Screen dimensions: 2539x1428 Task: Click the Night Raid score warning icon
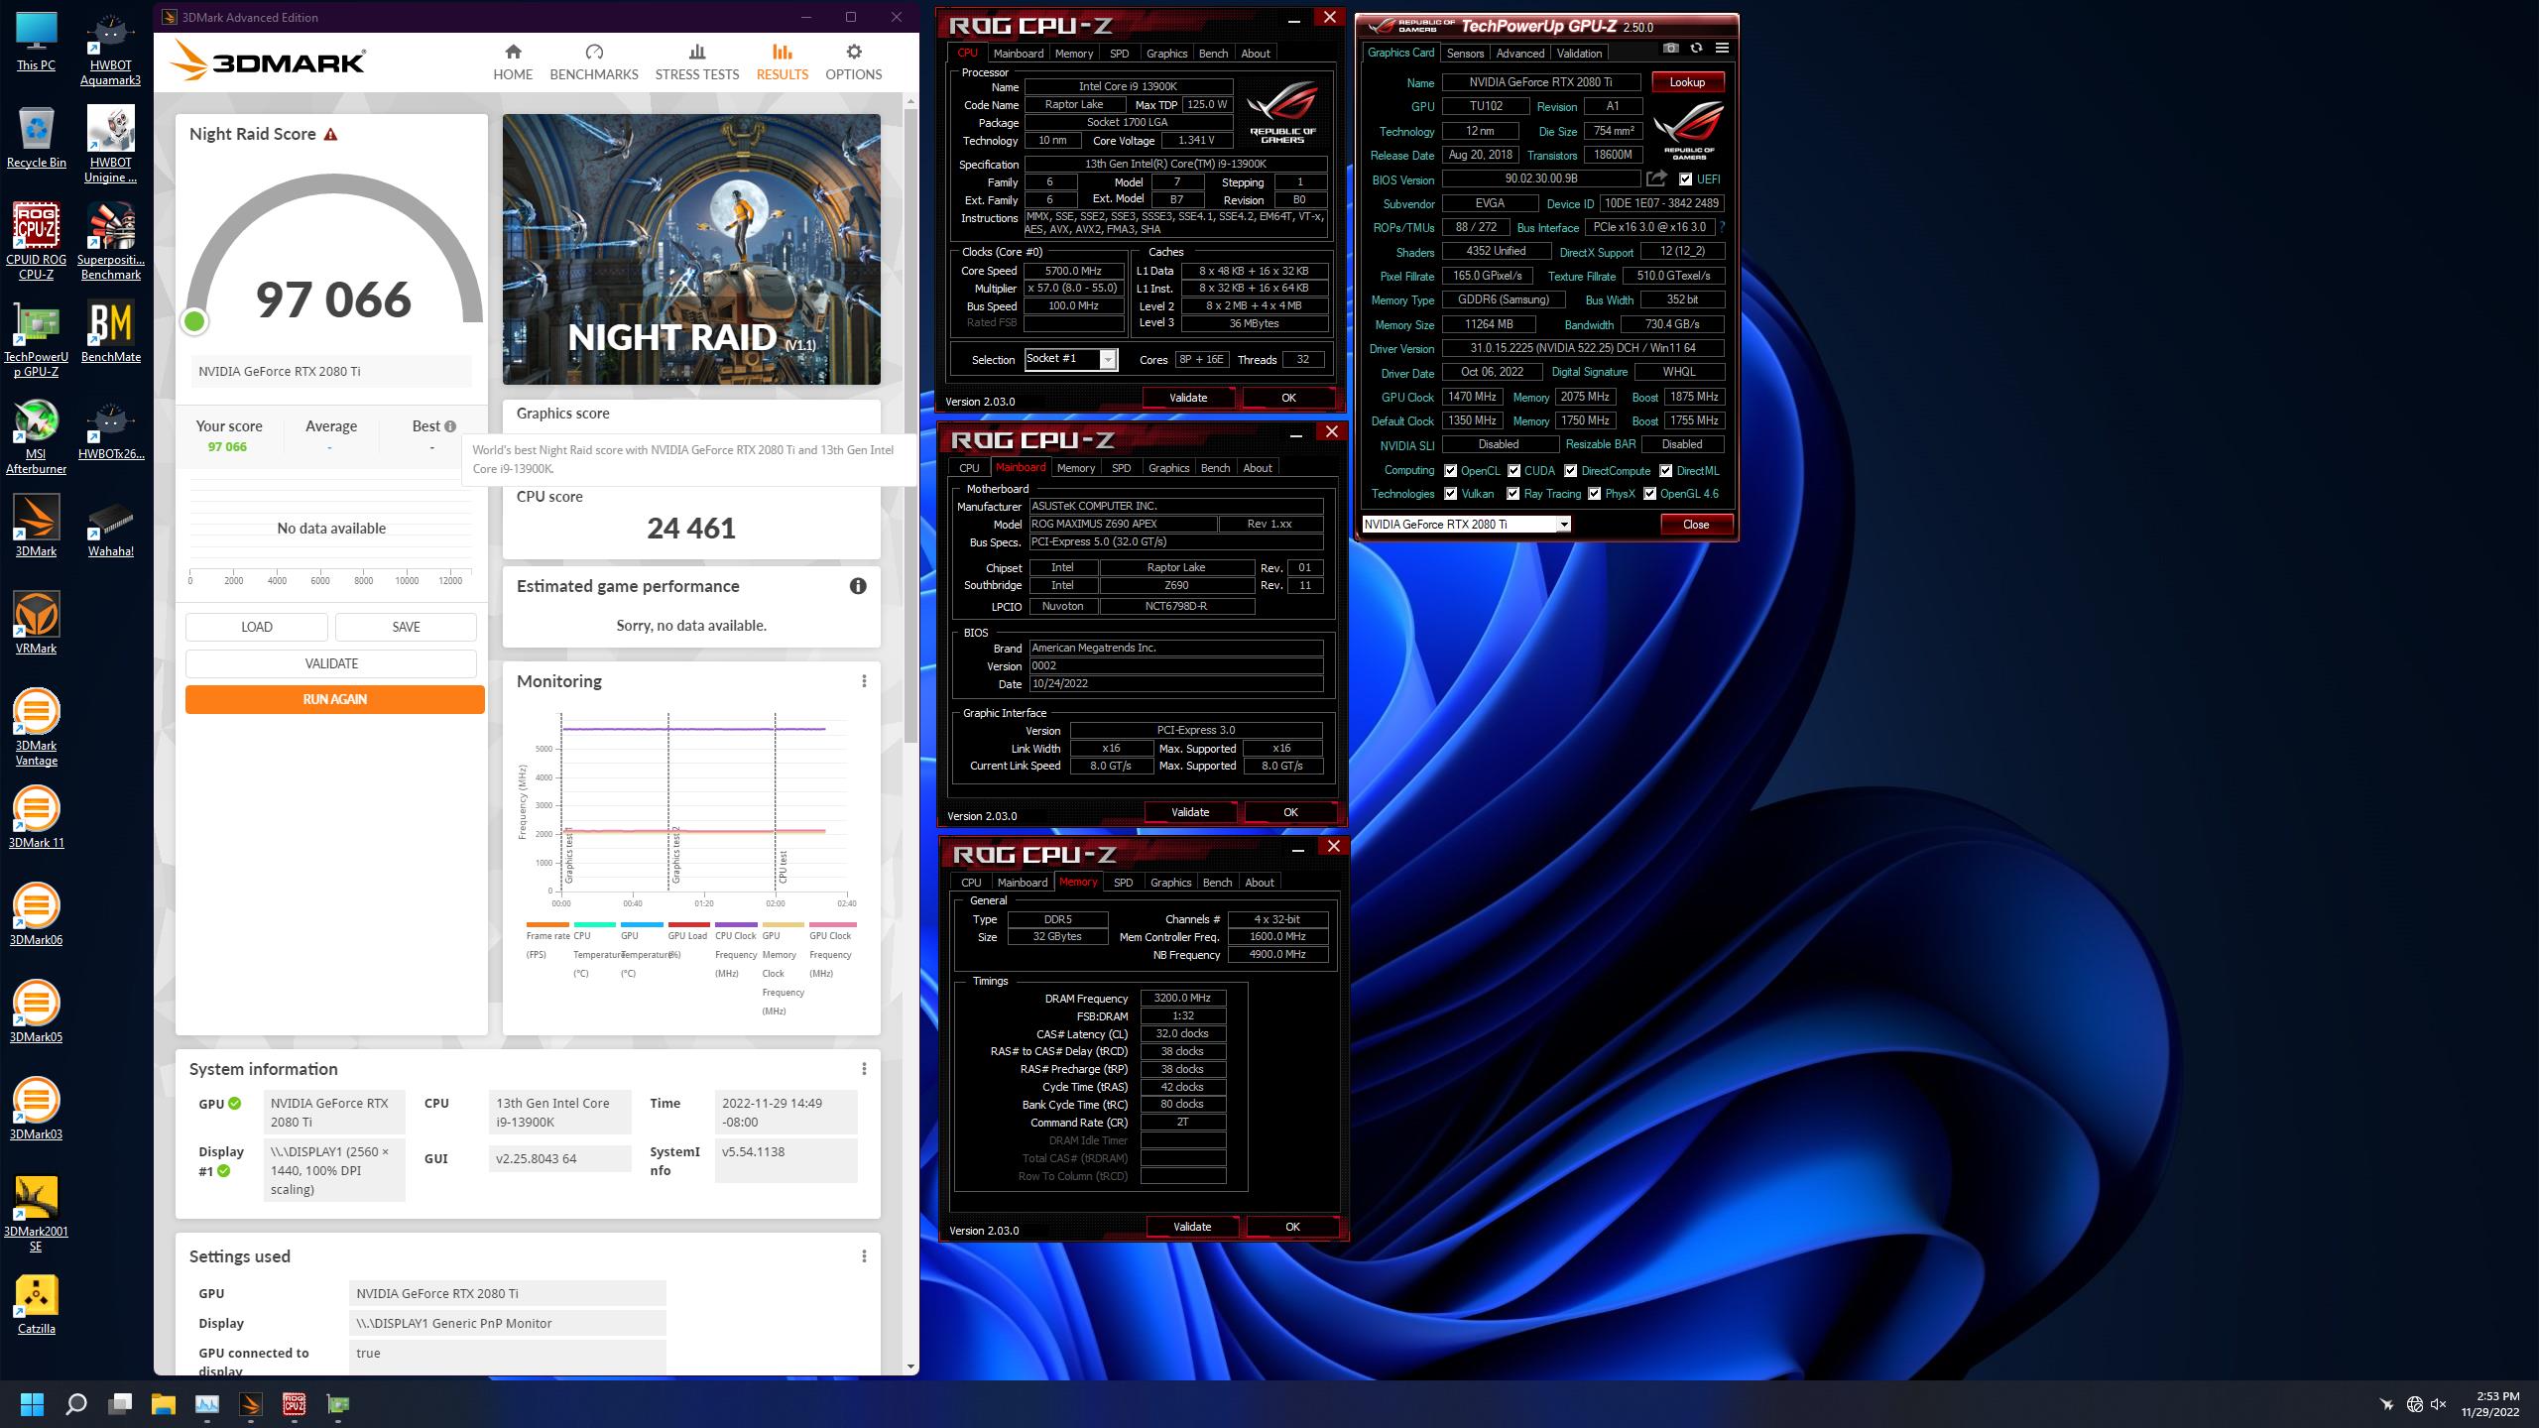click(331, 134)
